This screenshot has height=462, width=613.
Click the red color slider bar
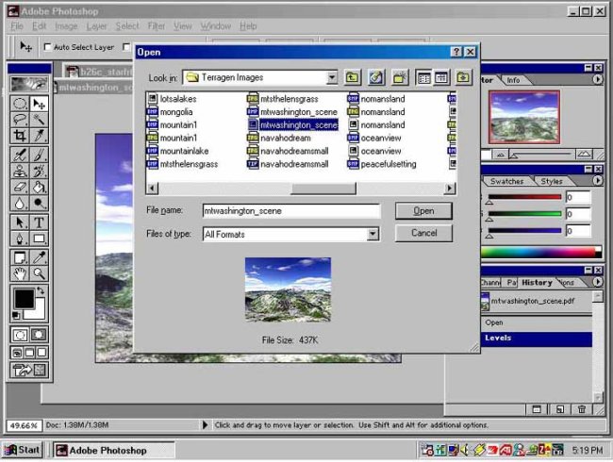pyautogui.click(x=524, y=197)
